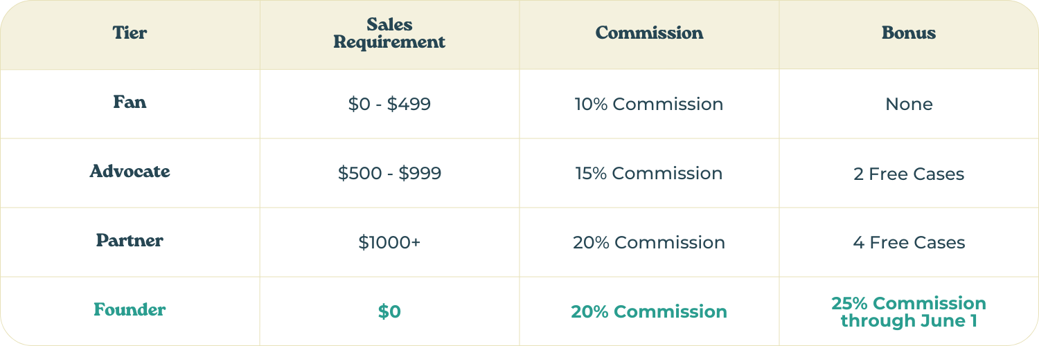The width and height of the screenshot is (1039, 346).
Task: Click the 4 Free Cases bonus
Action: pyautogui.click(x=909, y=242)
